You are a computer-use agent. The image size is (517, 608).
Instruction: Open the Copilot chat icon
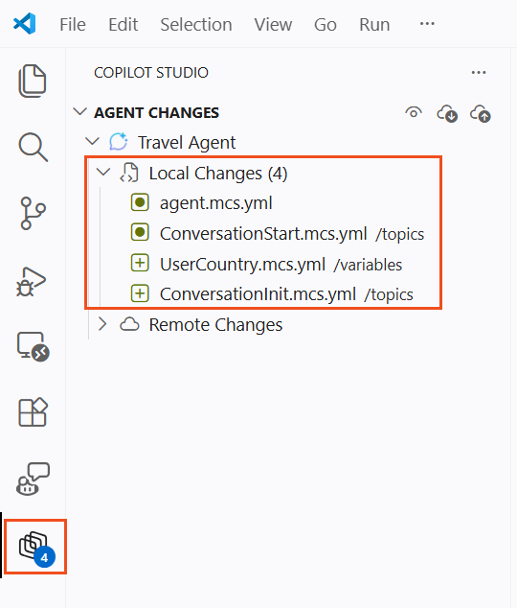tap(33, 479)
